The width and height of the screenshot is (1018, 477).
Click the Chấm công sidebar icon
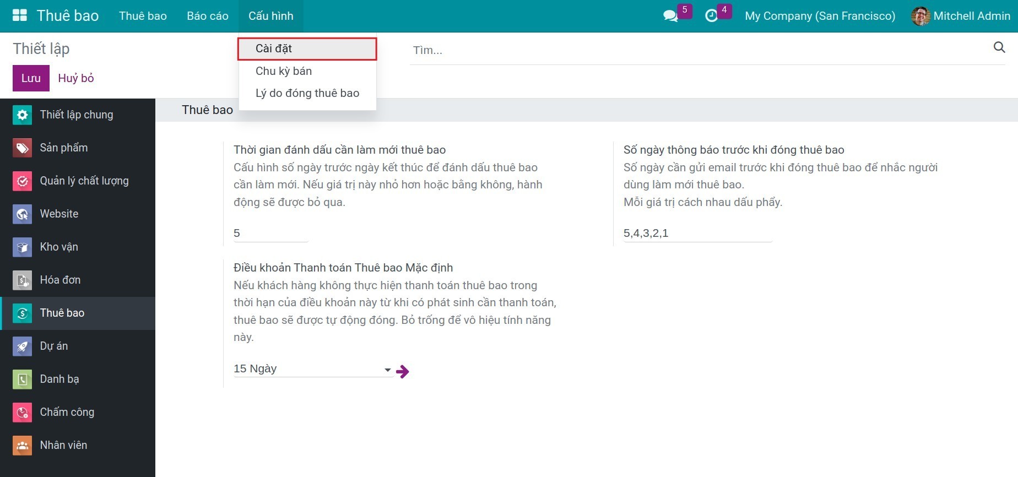click(22, 412)
